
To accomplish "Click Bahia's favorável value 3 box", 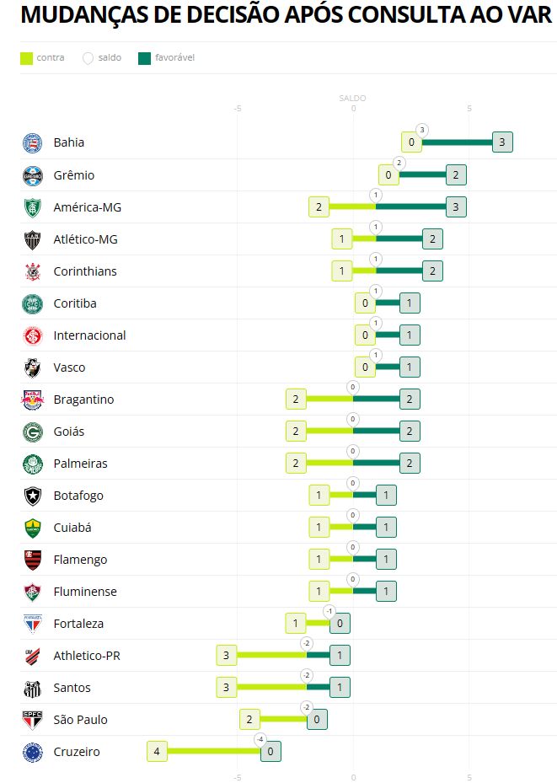I will click(x=502, y=142).
